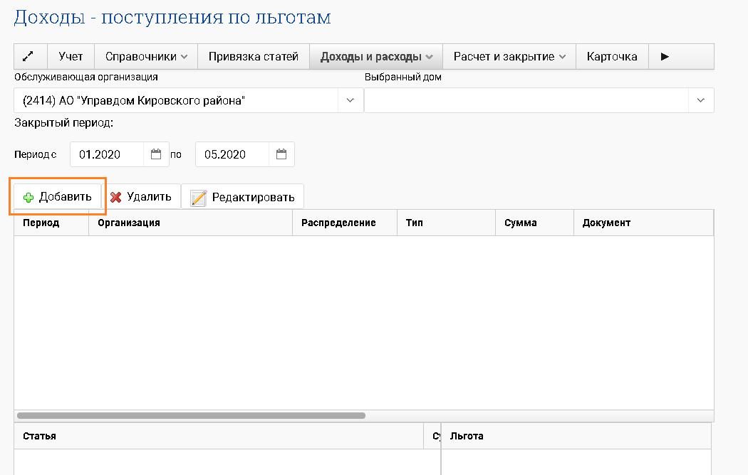This screenshot has width=748, height=475.
Task: Expand the Выбранный дом dropdown
Action: click(700, 100)
